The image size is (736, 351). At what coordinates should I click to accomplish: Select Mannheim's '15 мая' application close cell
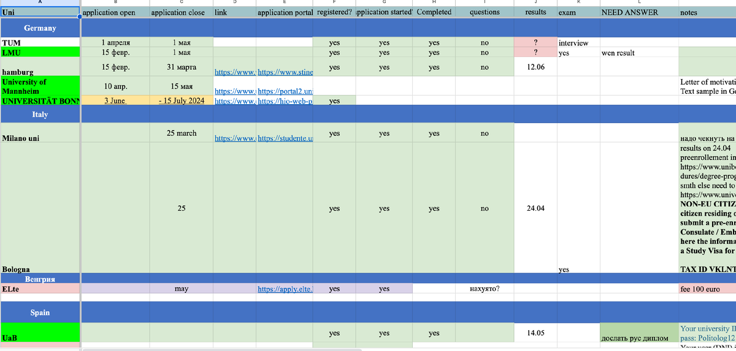click(181, 86)
